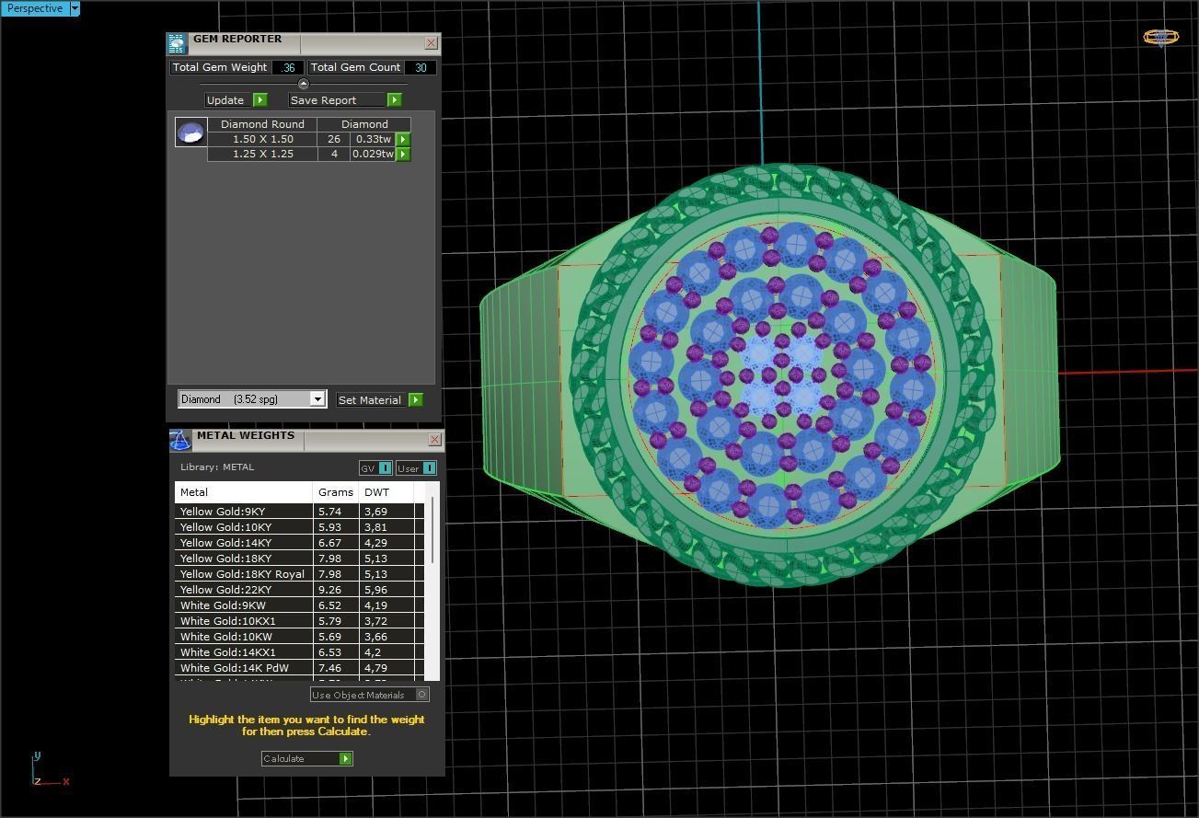Click green arrow for 0.33tw diamond row
Screen dimensions: 1199x818
[403, 139]
